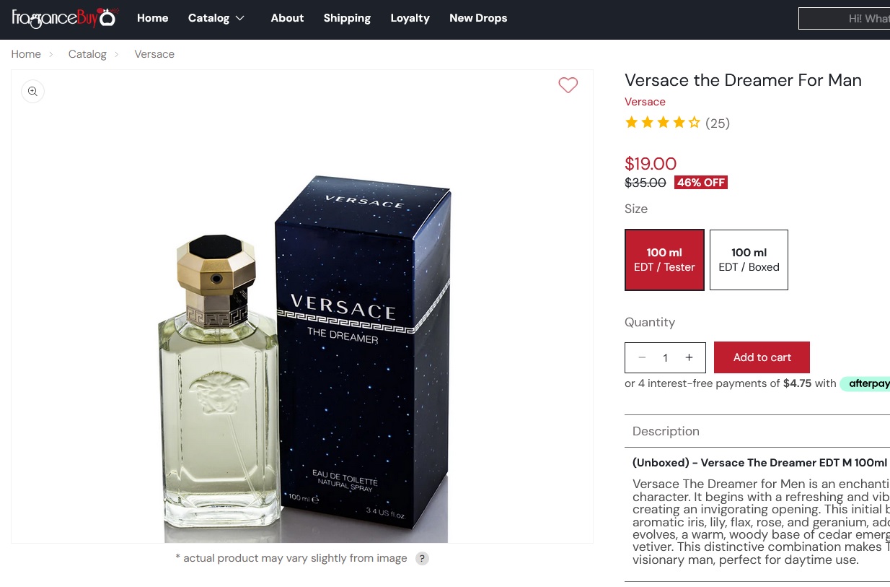Open the Versace brand link
The width and height of the screenshot is (890, 587).
645,102
